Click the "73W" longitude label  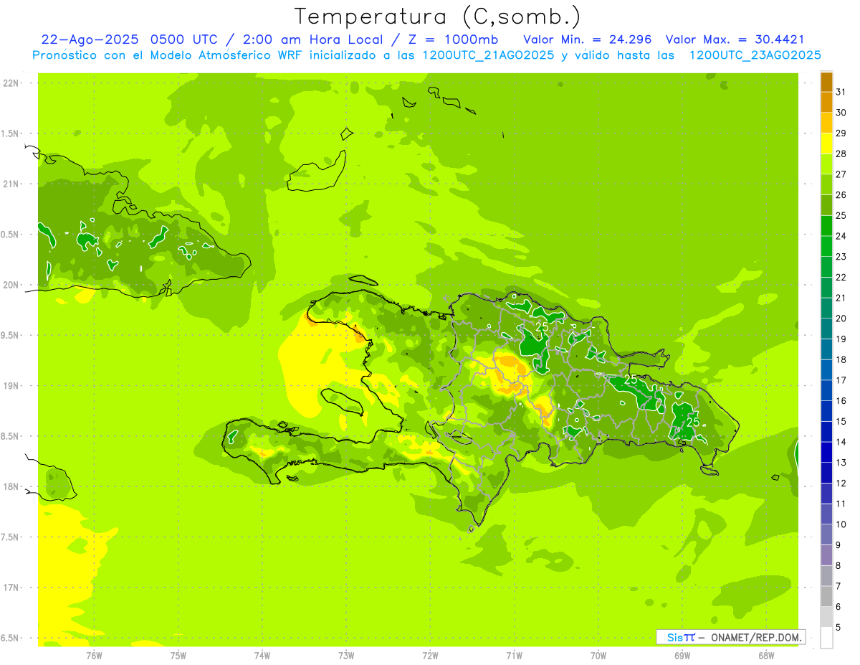(x=346, y=655)
